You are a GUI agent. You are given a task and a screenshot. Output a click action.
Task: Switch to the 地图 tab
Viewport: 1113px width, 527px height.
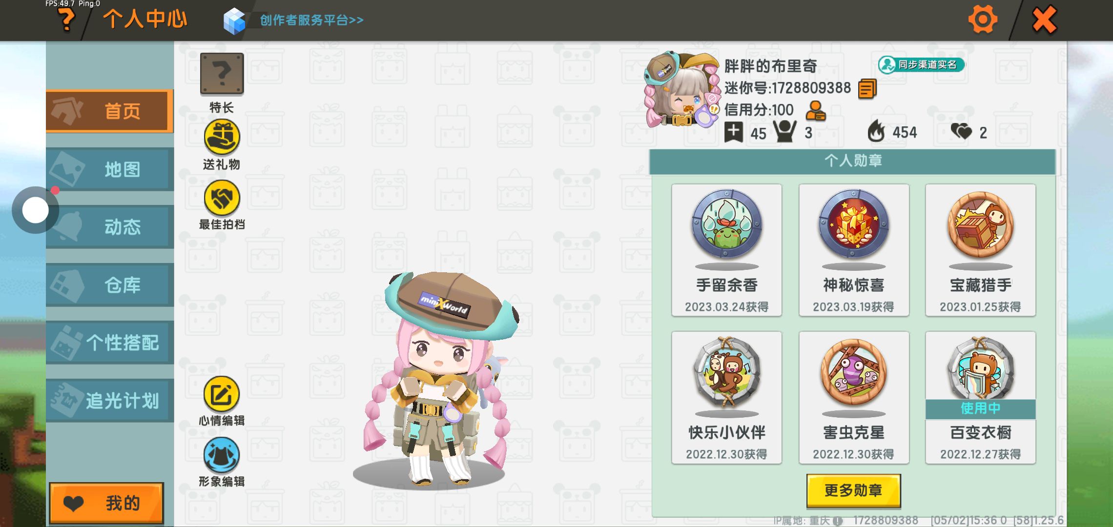pyautogui.click(x=110, y=169)
